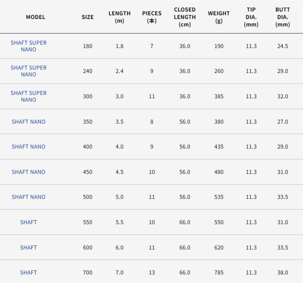This screenshot has height=283, width=303.
Task: Click the MODEL column header
Action: tap(35, 17)
